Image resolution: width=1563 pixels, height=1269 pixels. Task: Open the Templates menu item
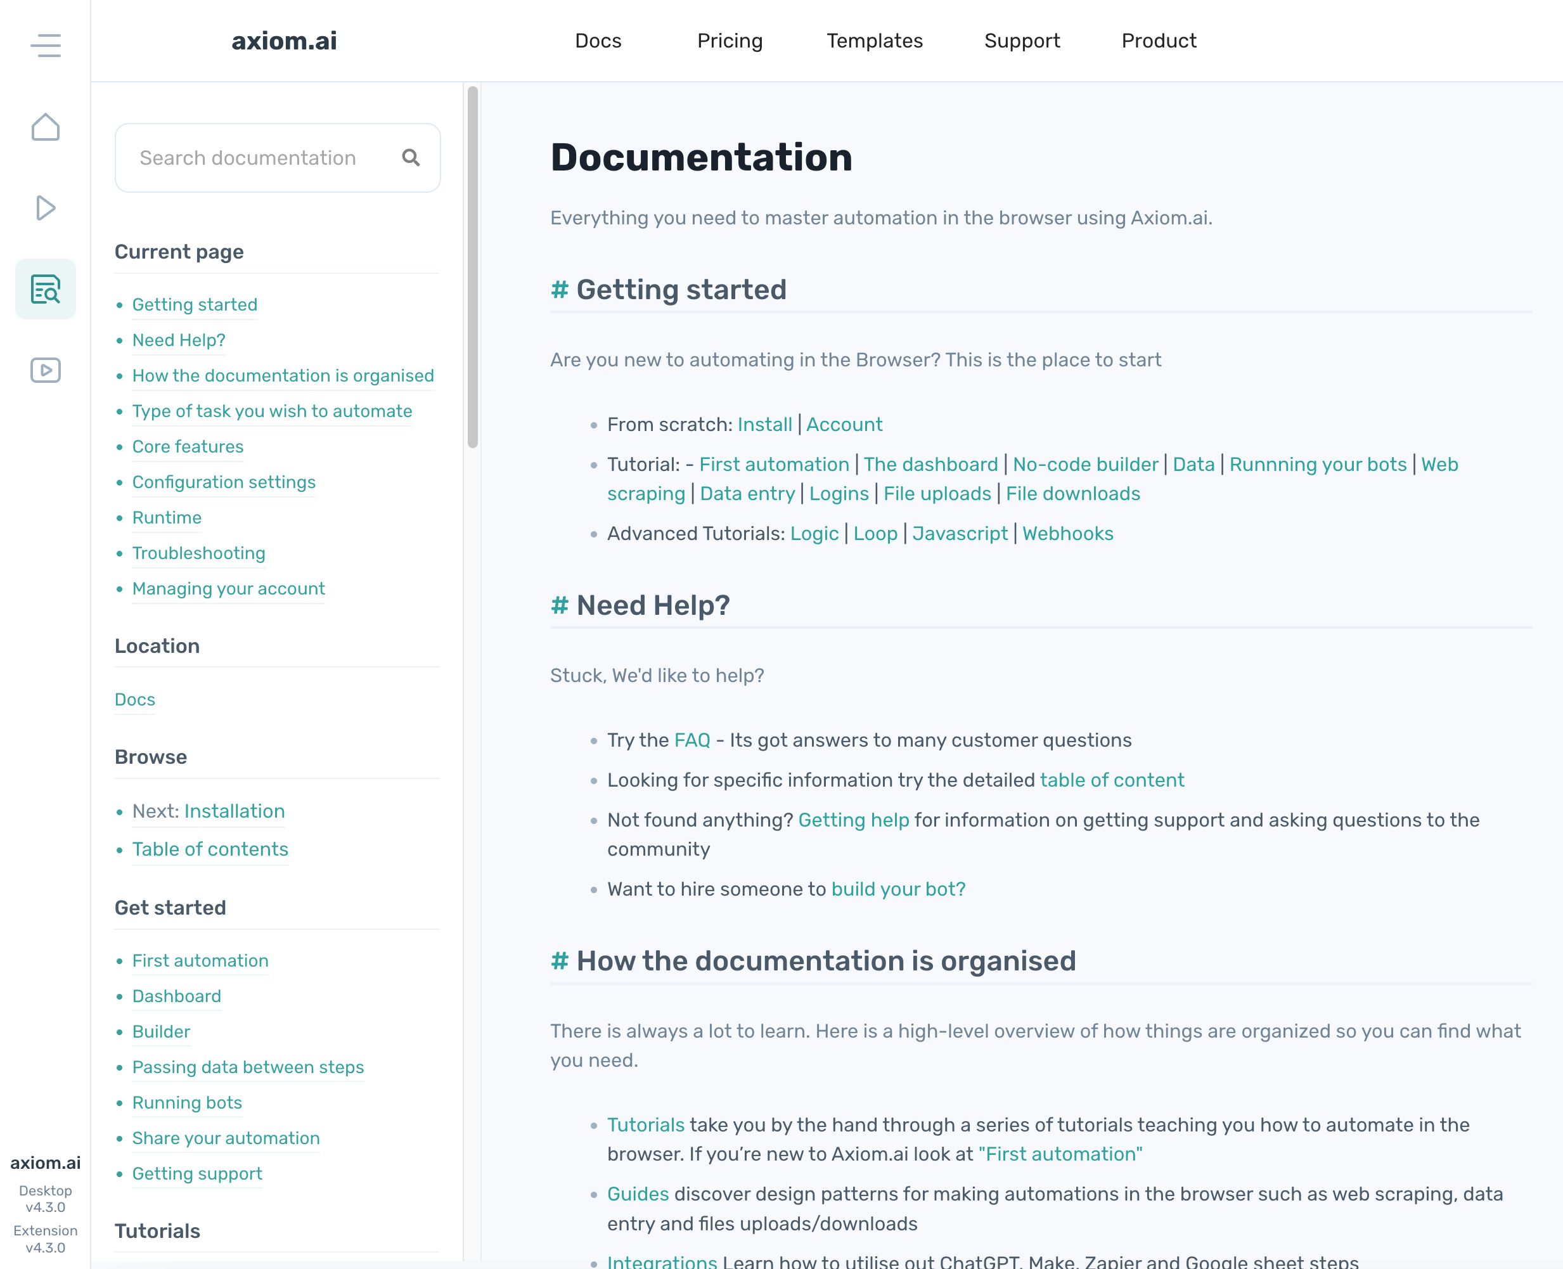click(874, 41)
